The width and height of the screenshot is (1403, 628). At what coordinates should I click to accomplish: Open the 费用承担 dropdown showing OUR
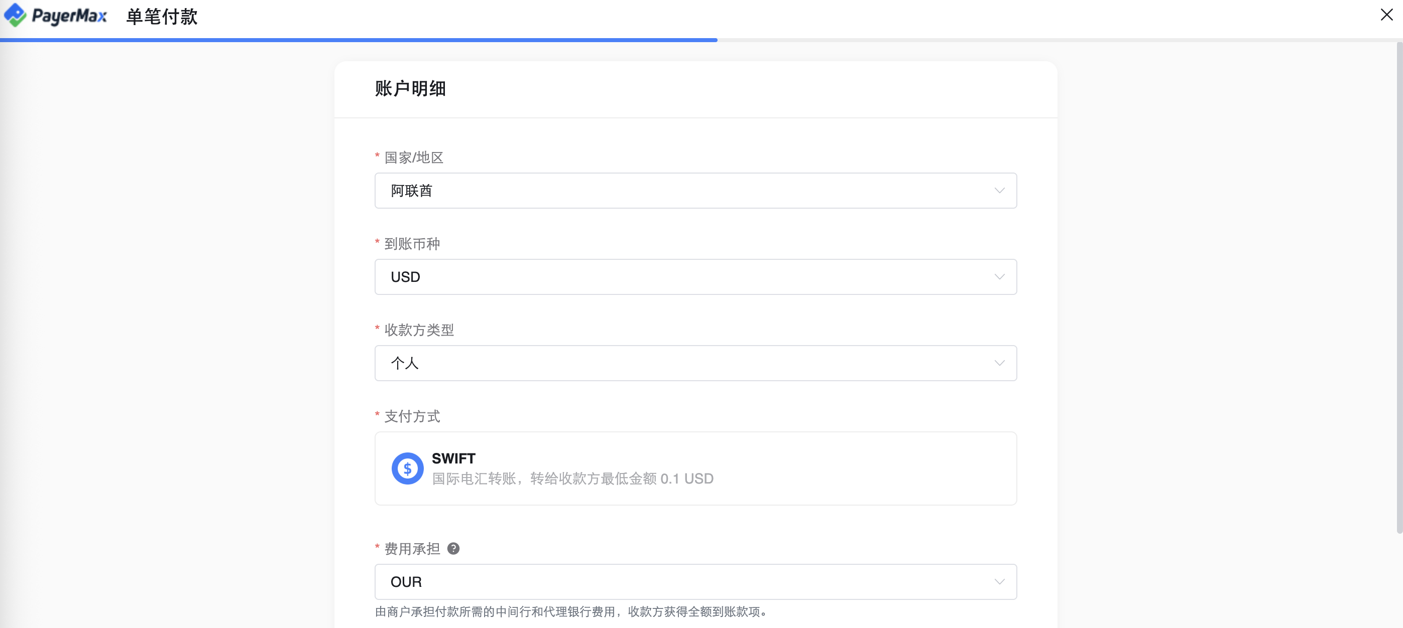[695, 582]
